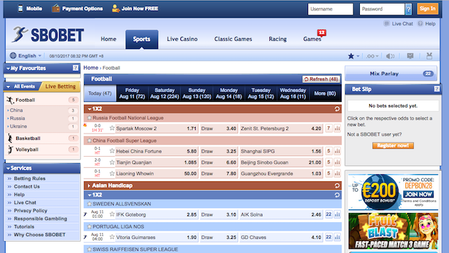
Task: Switch to Live Casino tab
Action: click(x=182, y=39)
